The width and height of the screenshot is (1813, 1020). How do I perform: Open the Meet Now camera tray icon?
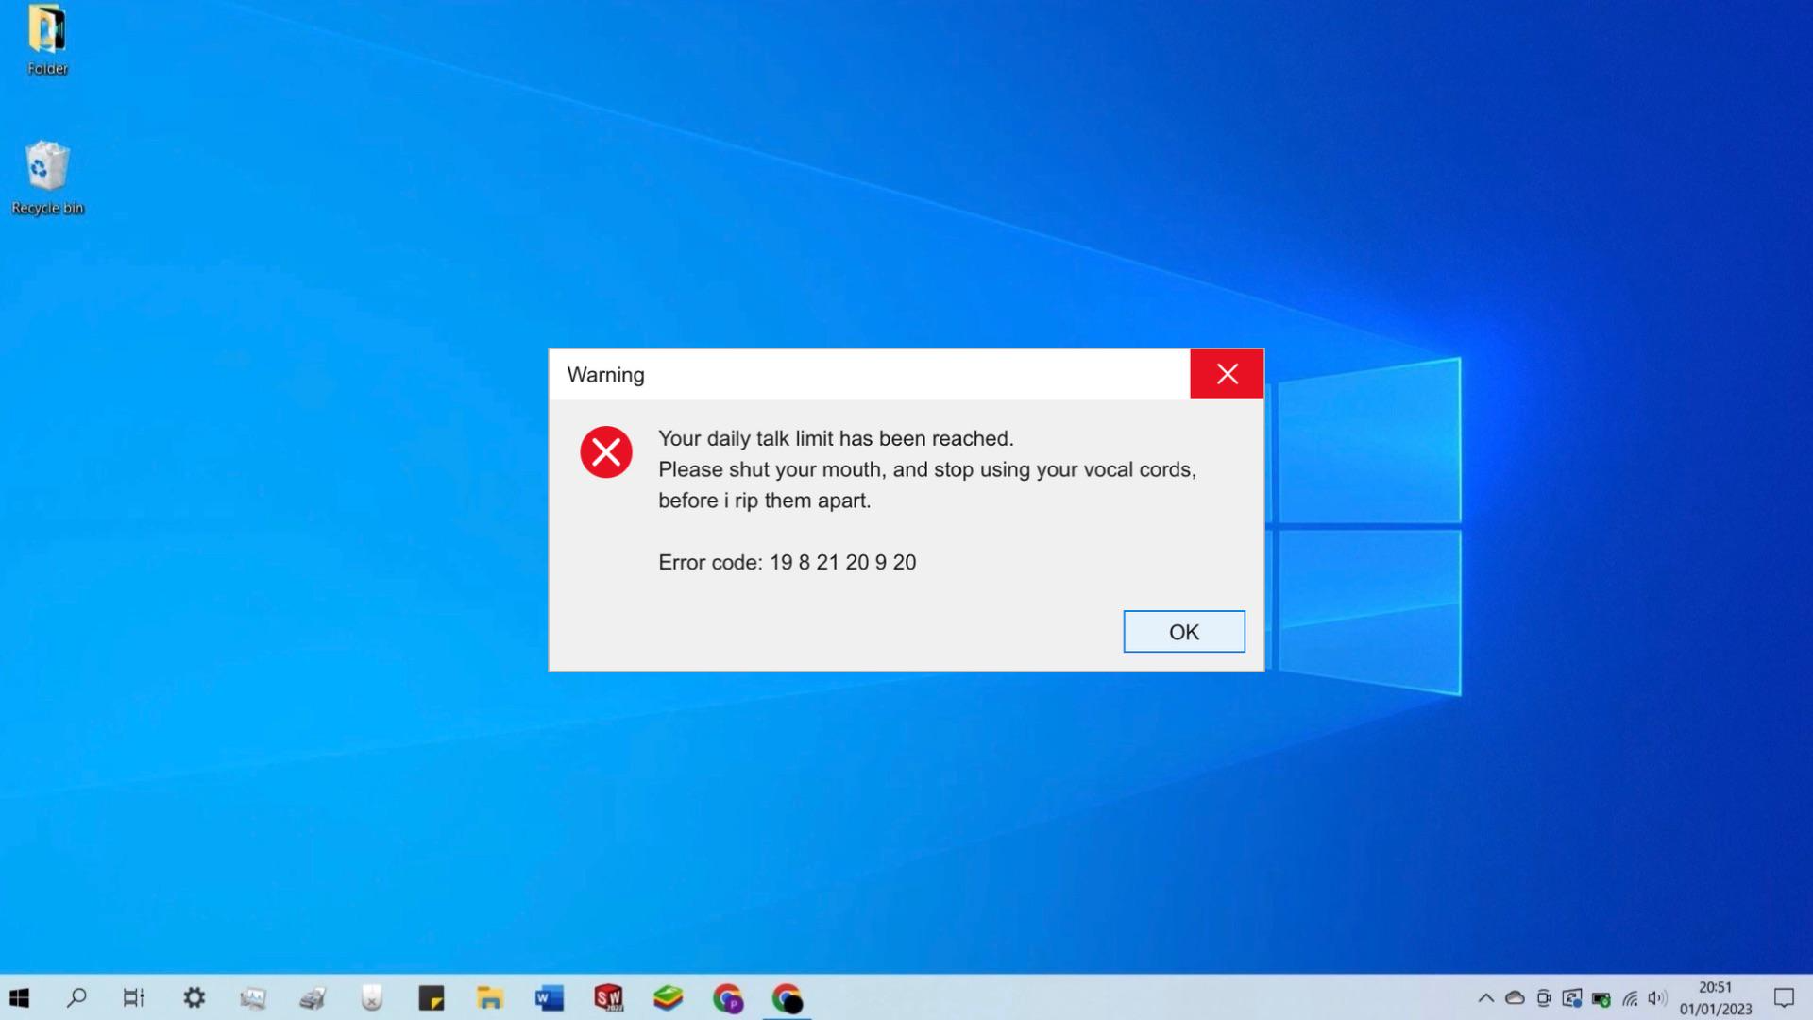tap(1544, 998)
